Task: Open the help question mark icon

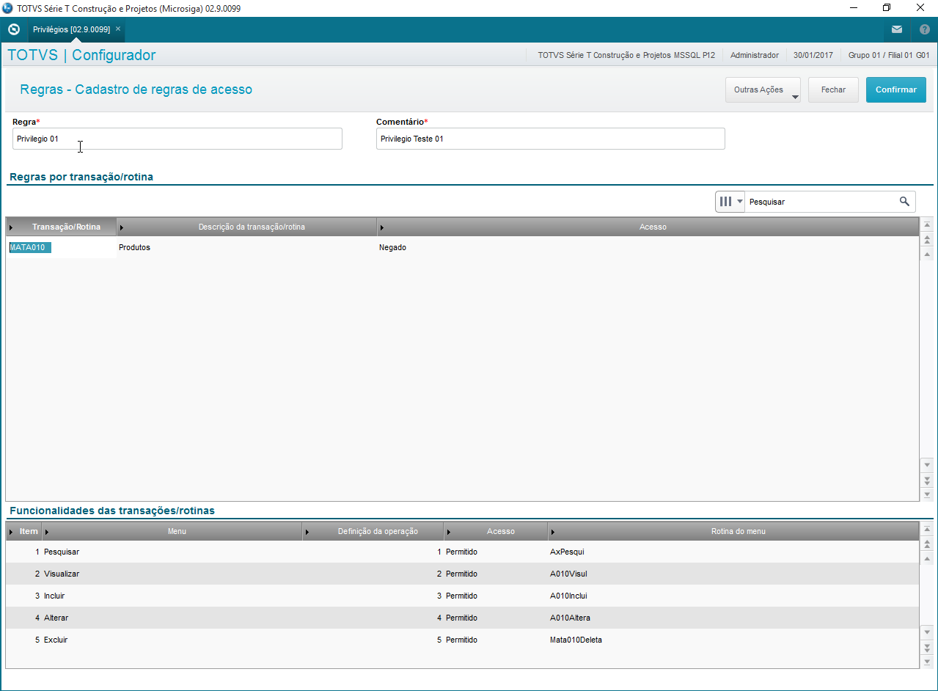Action: pos(924,30)
